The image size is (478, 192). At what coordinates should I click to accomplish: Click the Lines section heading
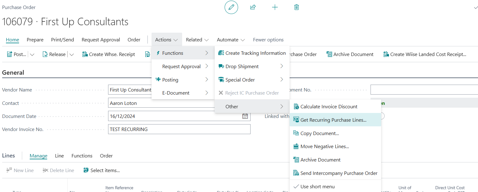coord(8,156)
